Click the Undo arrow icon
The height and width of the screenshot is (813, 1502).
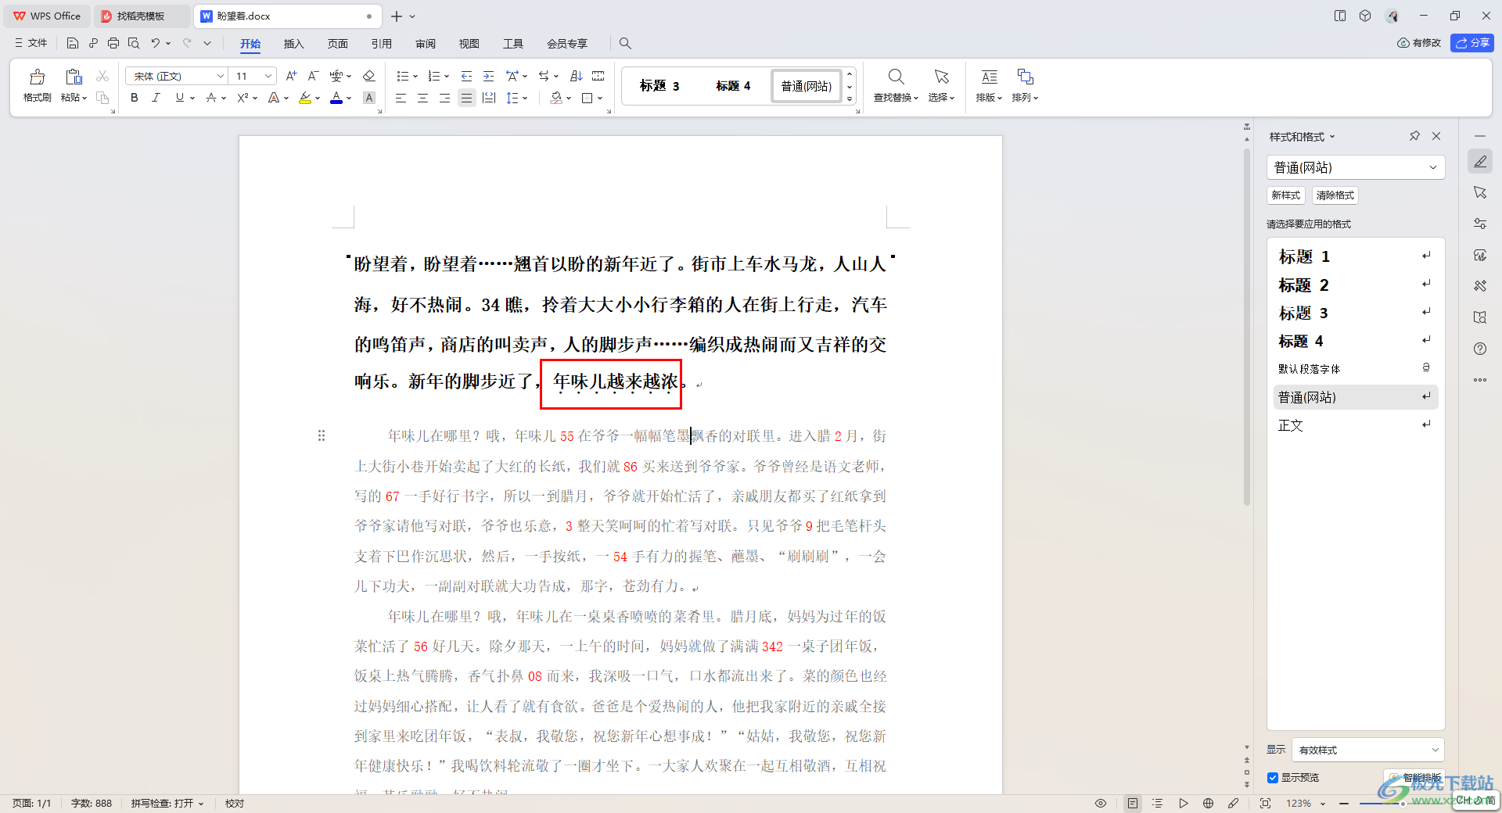[156, 44]
